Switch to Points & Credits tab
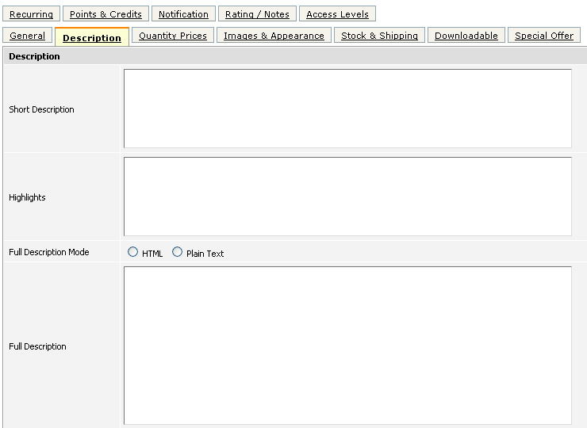 coord(106,13)
